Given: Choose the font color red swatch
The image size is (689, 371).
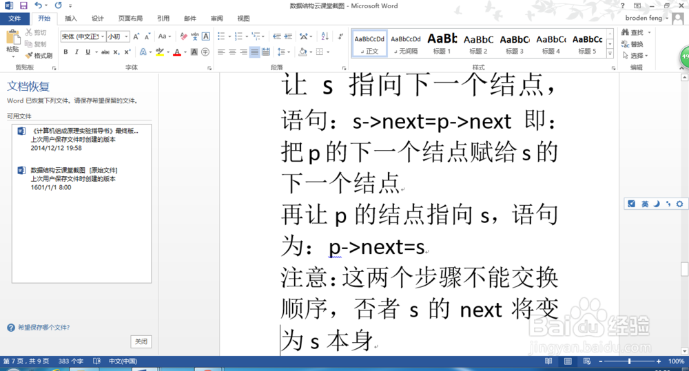Looking at the screenshot, I should (177, 52).
